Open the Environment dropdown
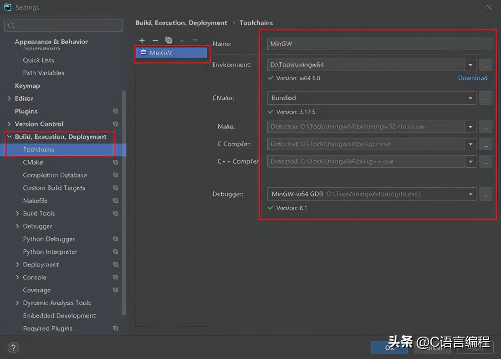Viewport: 501px width, 359px height. click(x=470, y=65)
